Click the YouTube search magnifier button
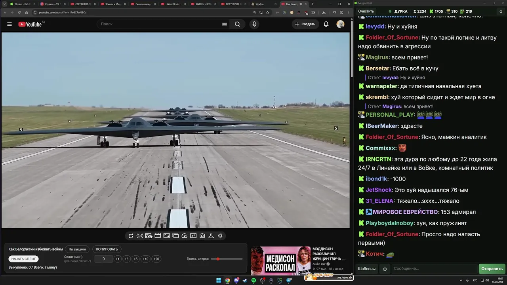The height and width of the screenshot is (285, 507). coord(237,24)
